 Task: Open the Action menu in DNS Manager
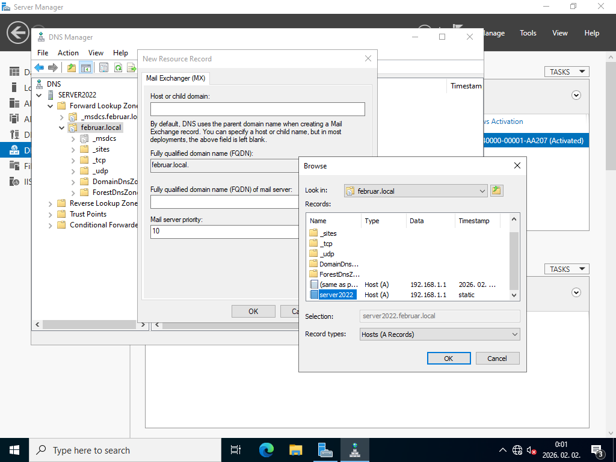point(68,53)
